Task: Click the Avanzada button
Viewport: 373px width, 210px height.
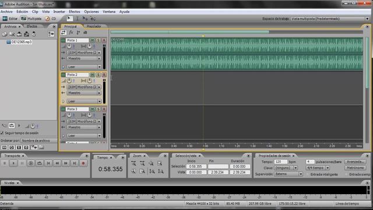Action: tap(355, 162)
